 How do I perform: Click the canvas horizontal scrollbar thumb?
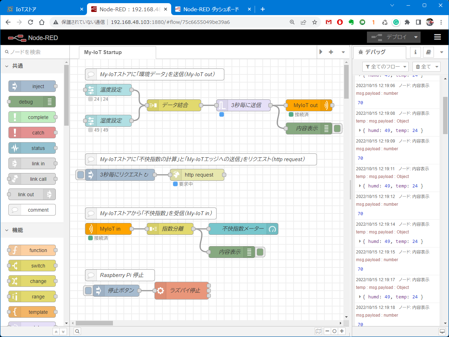point(94,323)
